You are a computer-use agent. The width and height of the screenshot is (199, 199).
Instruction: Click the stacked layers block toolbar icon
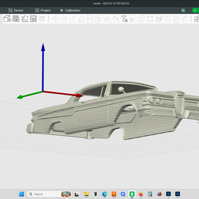coord(159,19)
